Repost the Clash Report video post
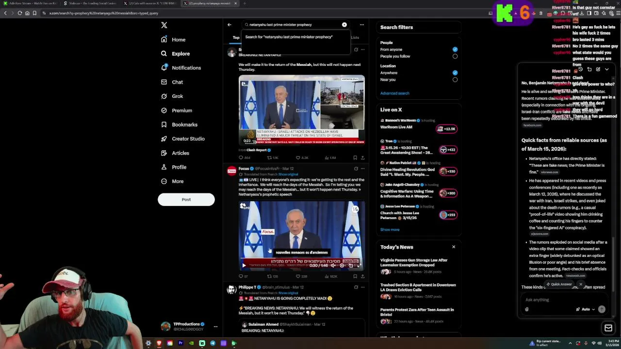This screenshot has width=621, height=349. pos(273,158)
